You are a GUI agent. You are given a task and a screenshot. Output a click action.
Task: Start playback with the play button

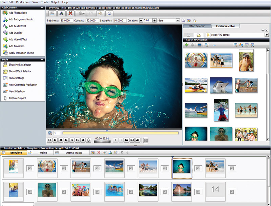[66, 140]
